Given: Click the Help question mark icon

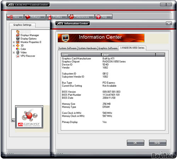Looking at the screenshot, I should 98,17.
